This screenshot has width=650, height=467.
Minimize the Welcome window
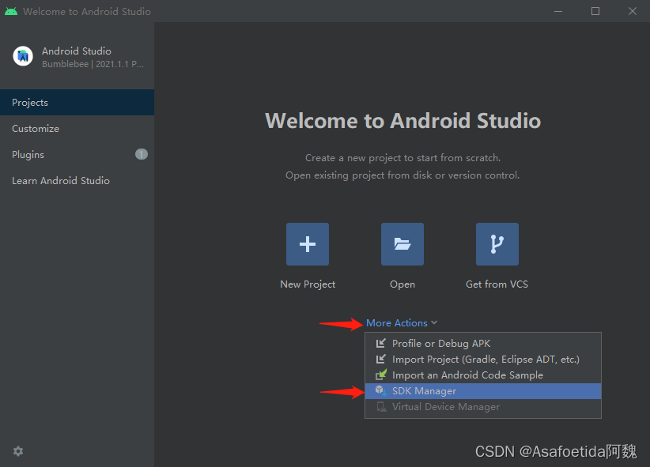(558, 11)
